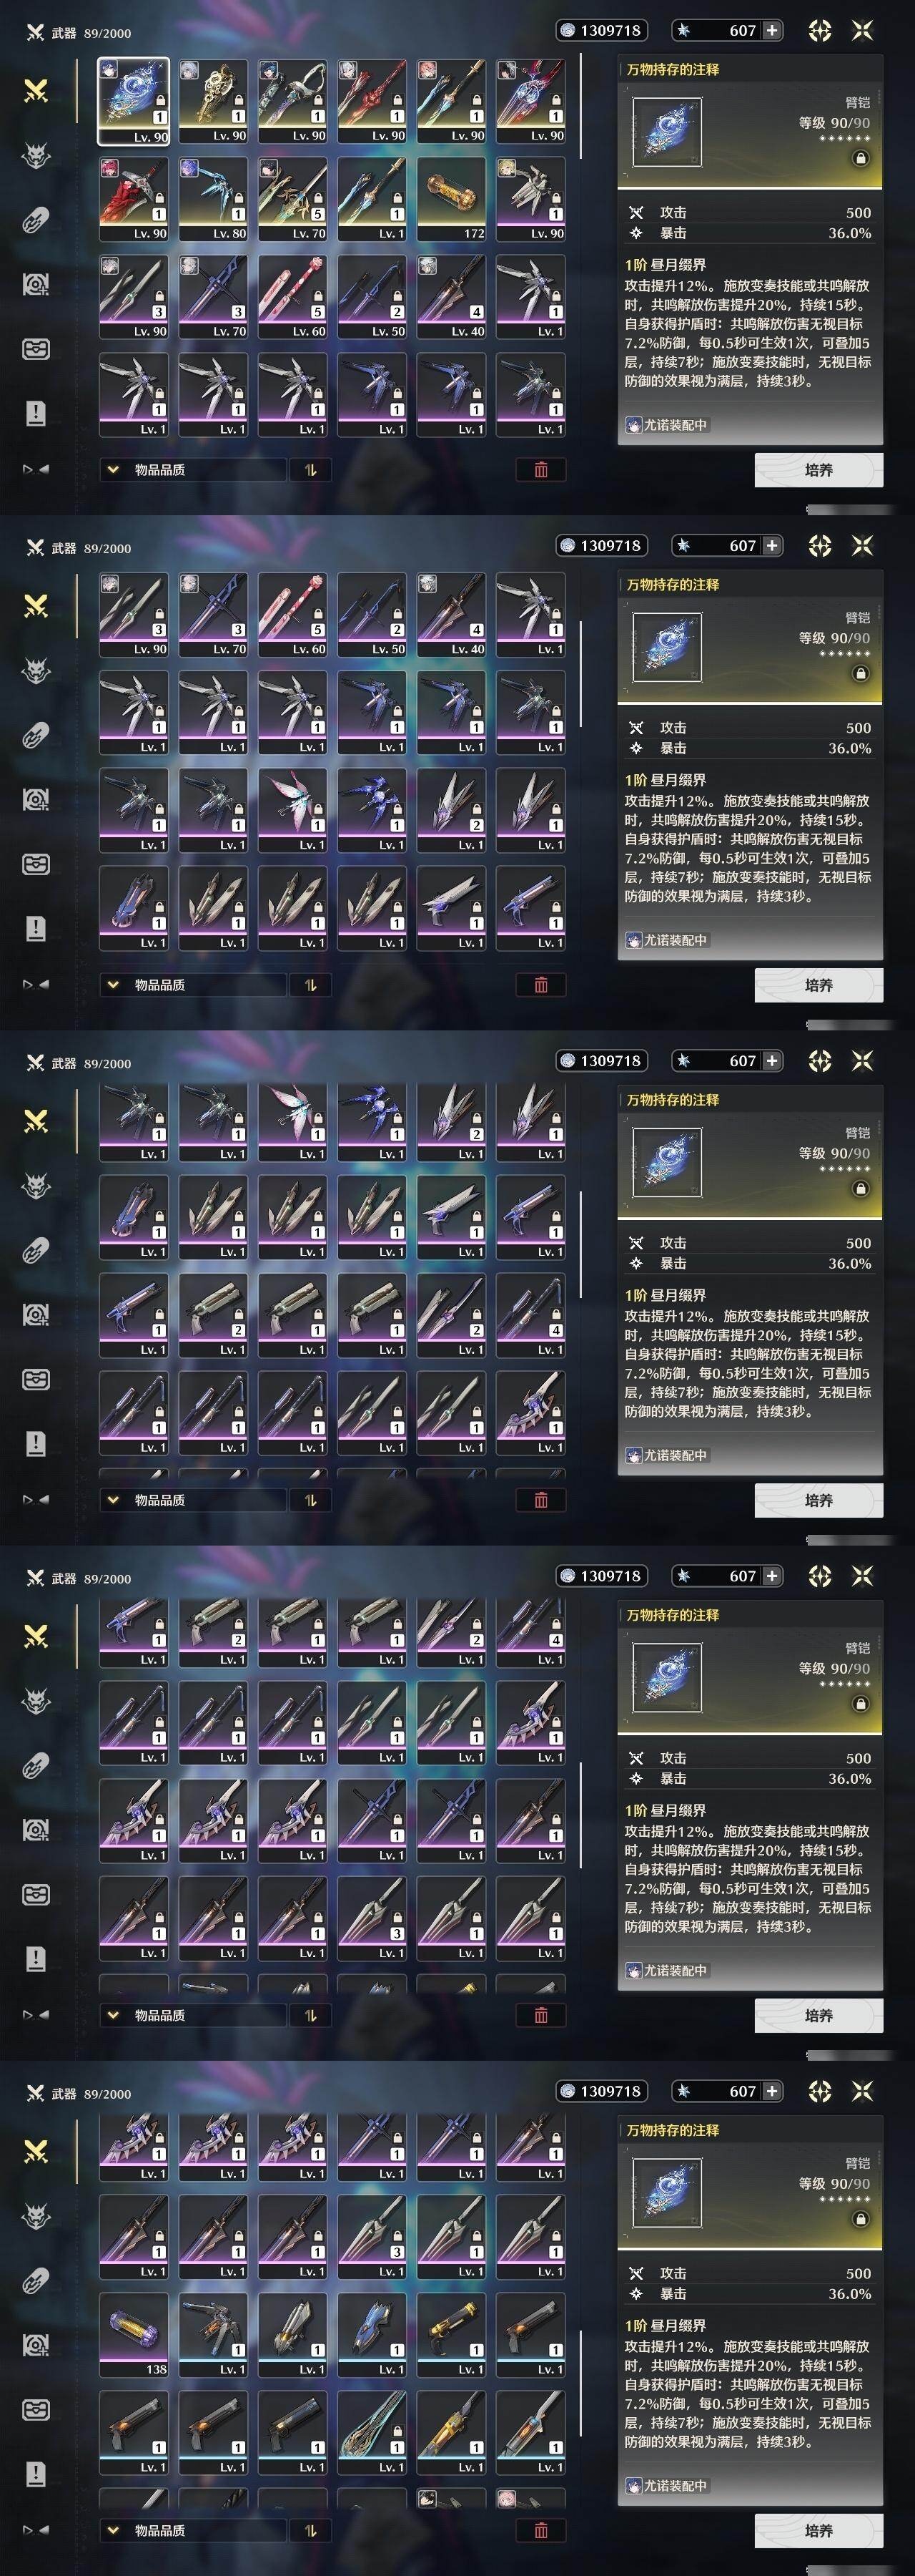Select the Lv. 80 blue gauntlet weapon
Screen dimensions: 915x2576
point(213,198)
